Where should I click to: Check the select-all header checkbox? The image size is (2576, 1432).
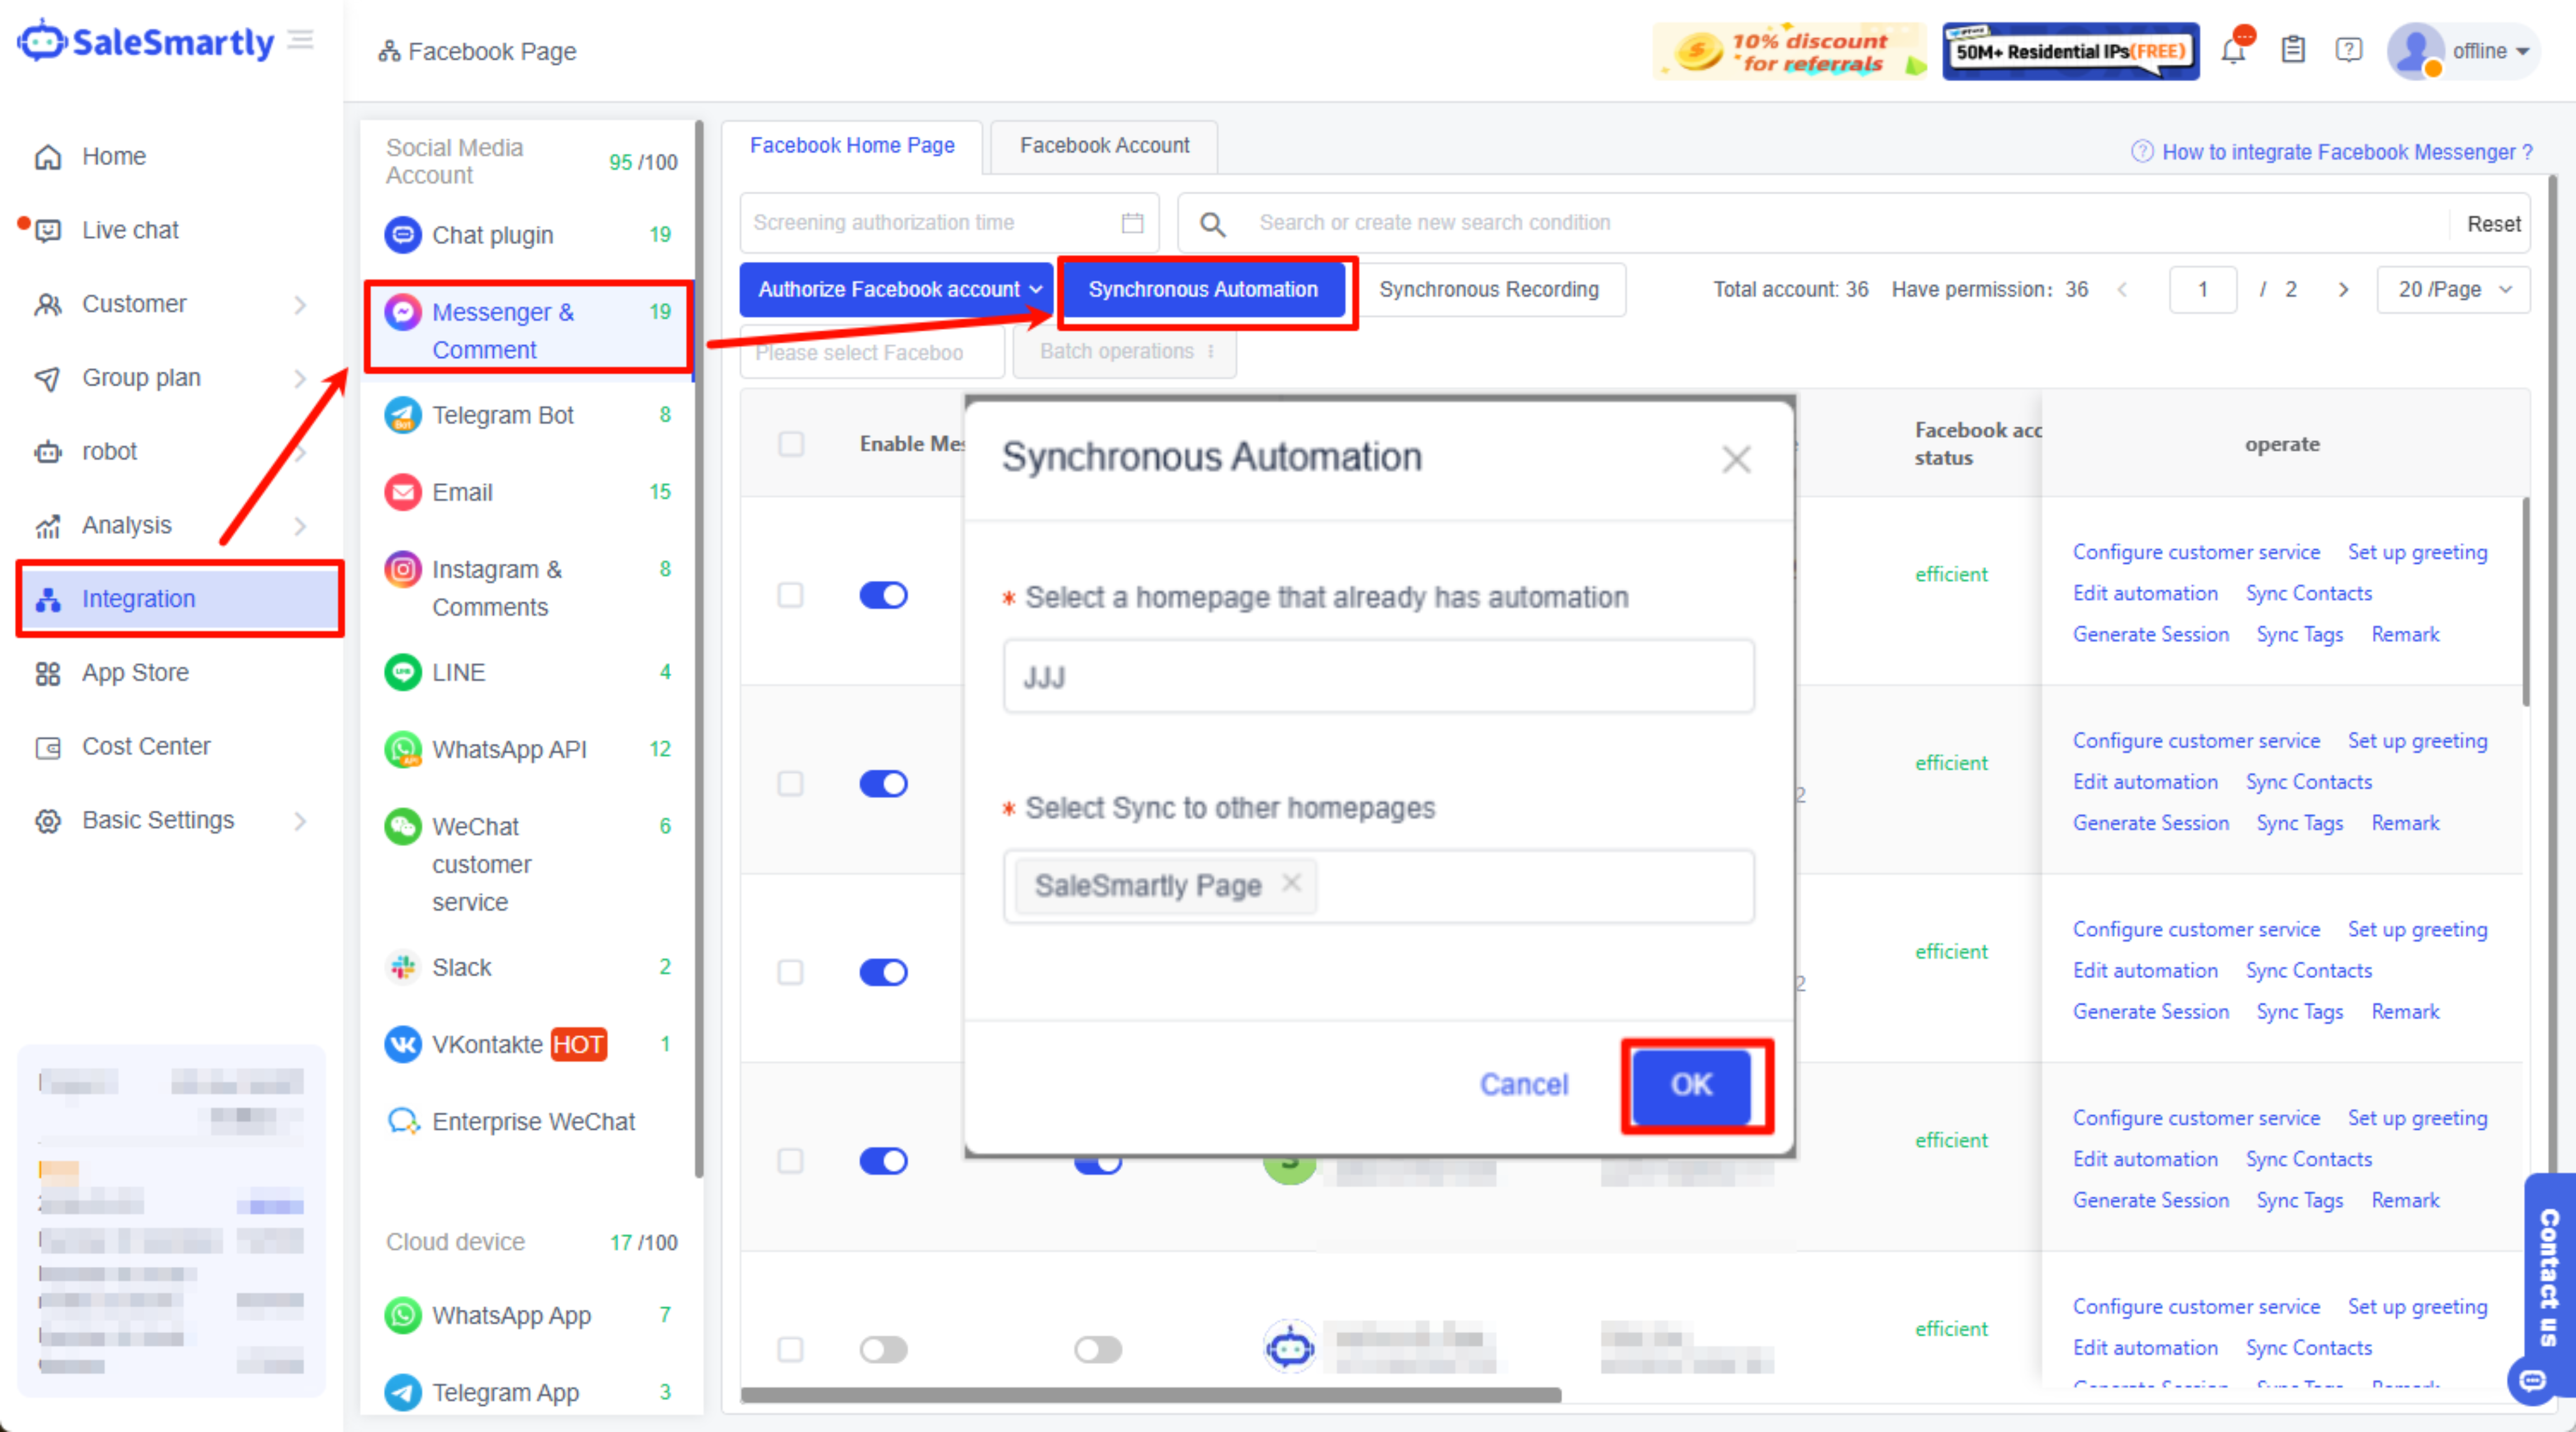click(790, 443)
